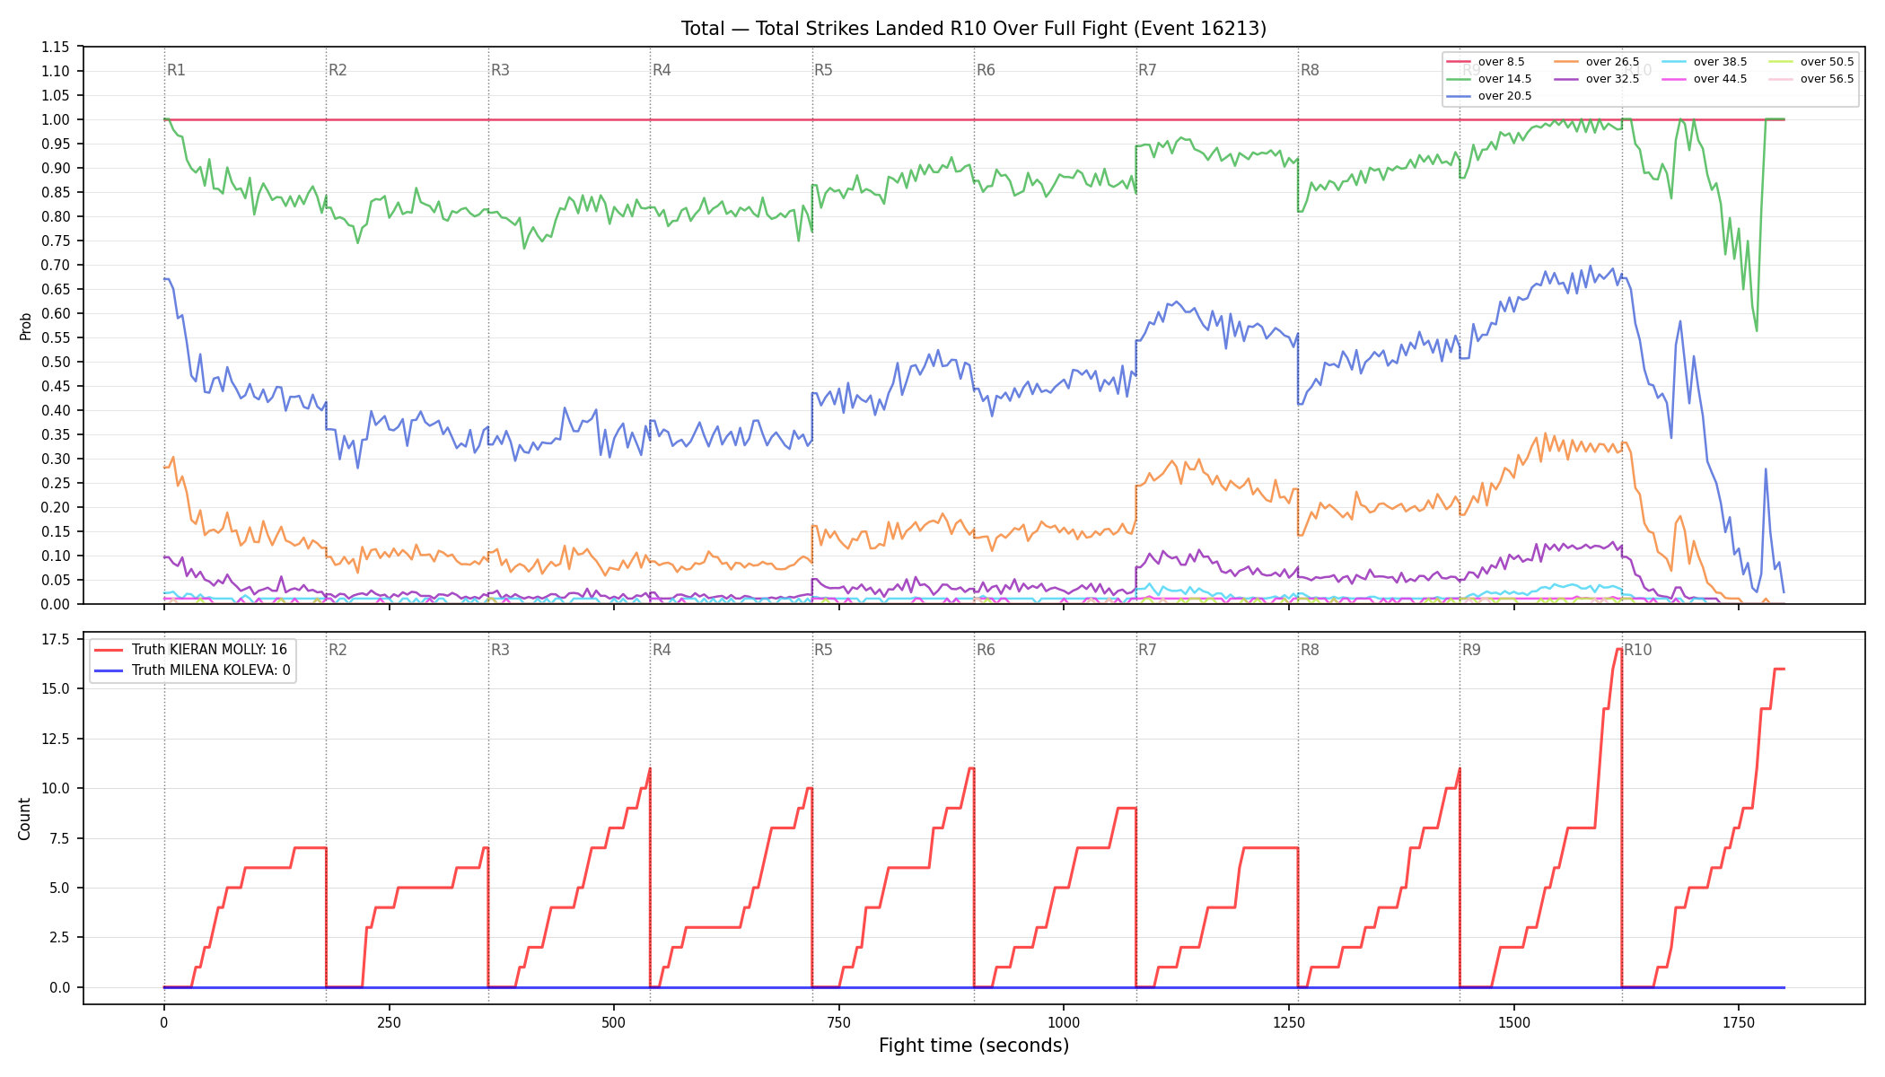Click the 750 tick label on time axis
Viewport: 1885px width, 1077px height.
click(x=838, y=1022)
